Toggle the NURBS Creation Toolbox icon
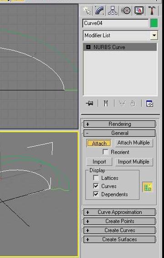This screenshot has height=258, width=164. coord(148,187)
